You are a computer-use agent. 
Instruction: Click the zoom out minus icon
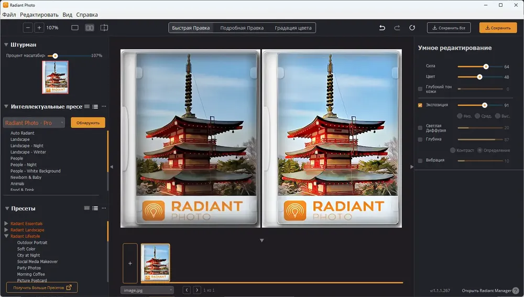(x=28, y=27)
